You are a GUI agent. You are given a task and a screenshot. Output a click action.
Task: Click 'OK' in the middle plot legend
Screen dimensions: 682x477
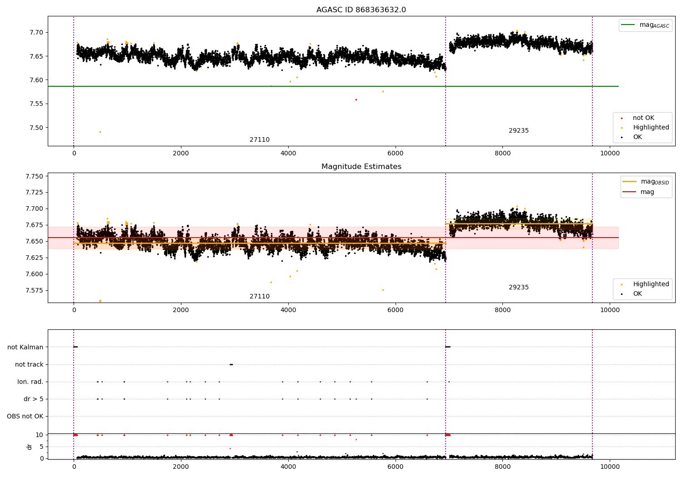[637, 294]
